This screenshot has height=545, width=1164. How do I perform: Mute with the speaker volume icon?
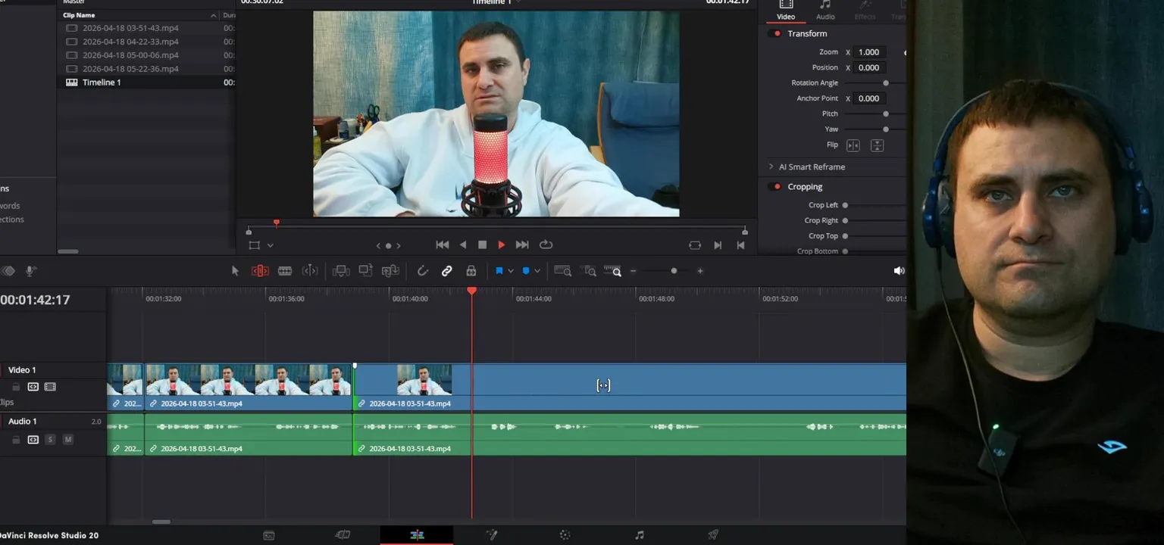899,271
